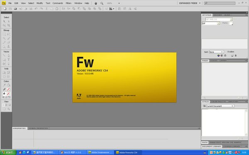Select the Rectangle Hotspot tool
The width and height of the screenshot is (249, 155).
click(x=4, y=73)
